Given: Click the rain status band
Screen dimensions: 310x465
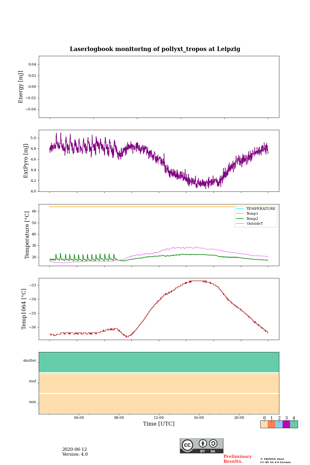Looking at the screenshot, I should (x=159, y=404).
